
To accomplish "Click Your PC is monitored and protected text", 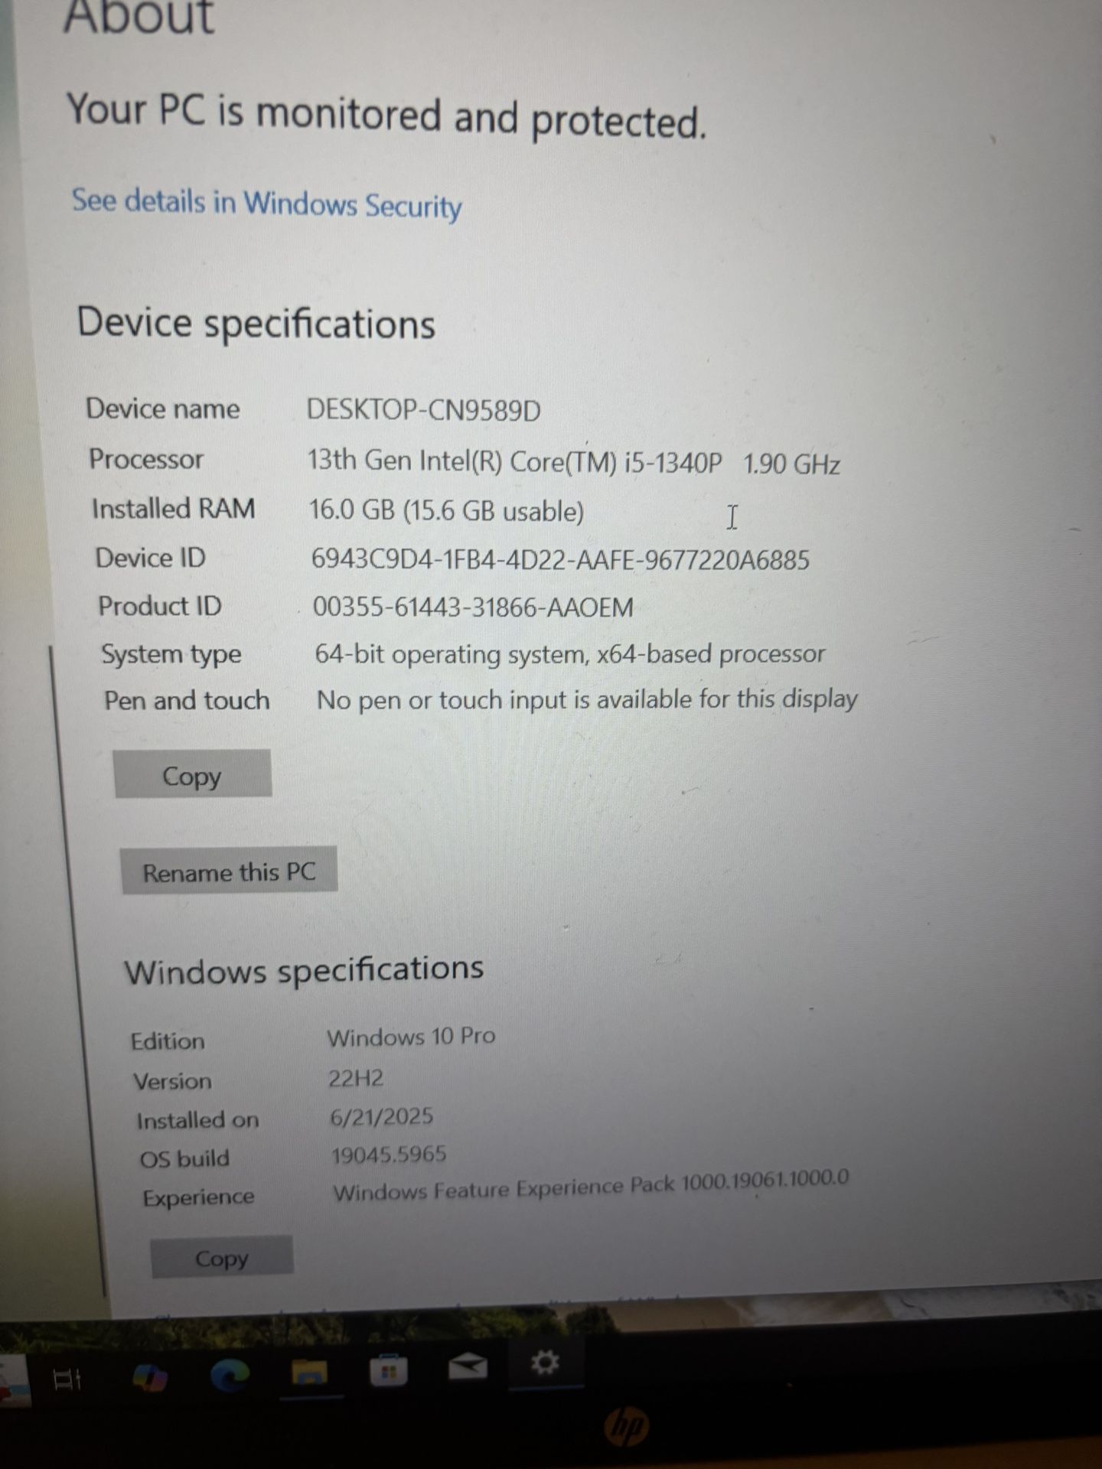I will (x=386, y=116).
